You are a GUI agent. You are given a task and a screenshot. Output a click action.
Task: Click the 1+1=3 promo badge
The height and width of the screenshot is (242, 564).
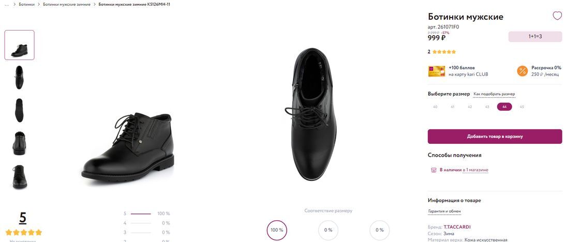[x=535, y=37]
